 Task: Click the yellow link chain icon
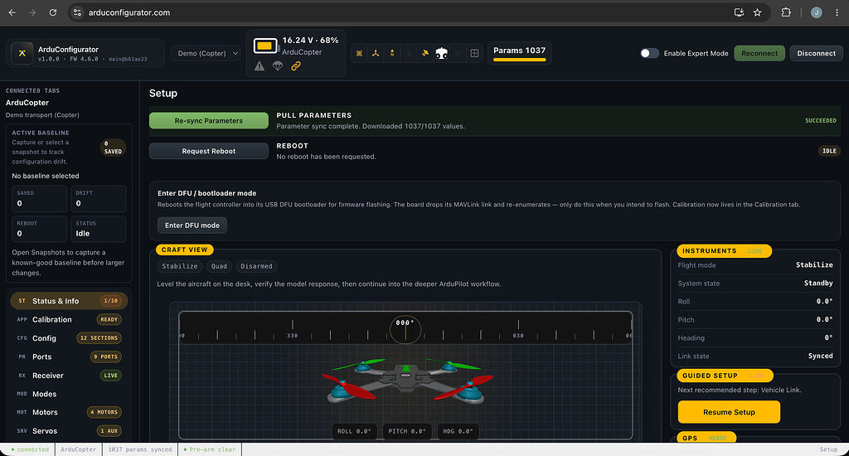pyautogui.click(x=296, y=66)
